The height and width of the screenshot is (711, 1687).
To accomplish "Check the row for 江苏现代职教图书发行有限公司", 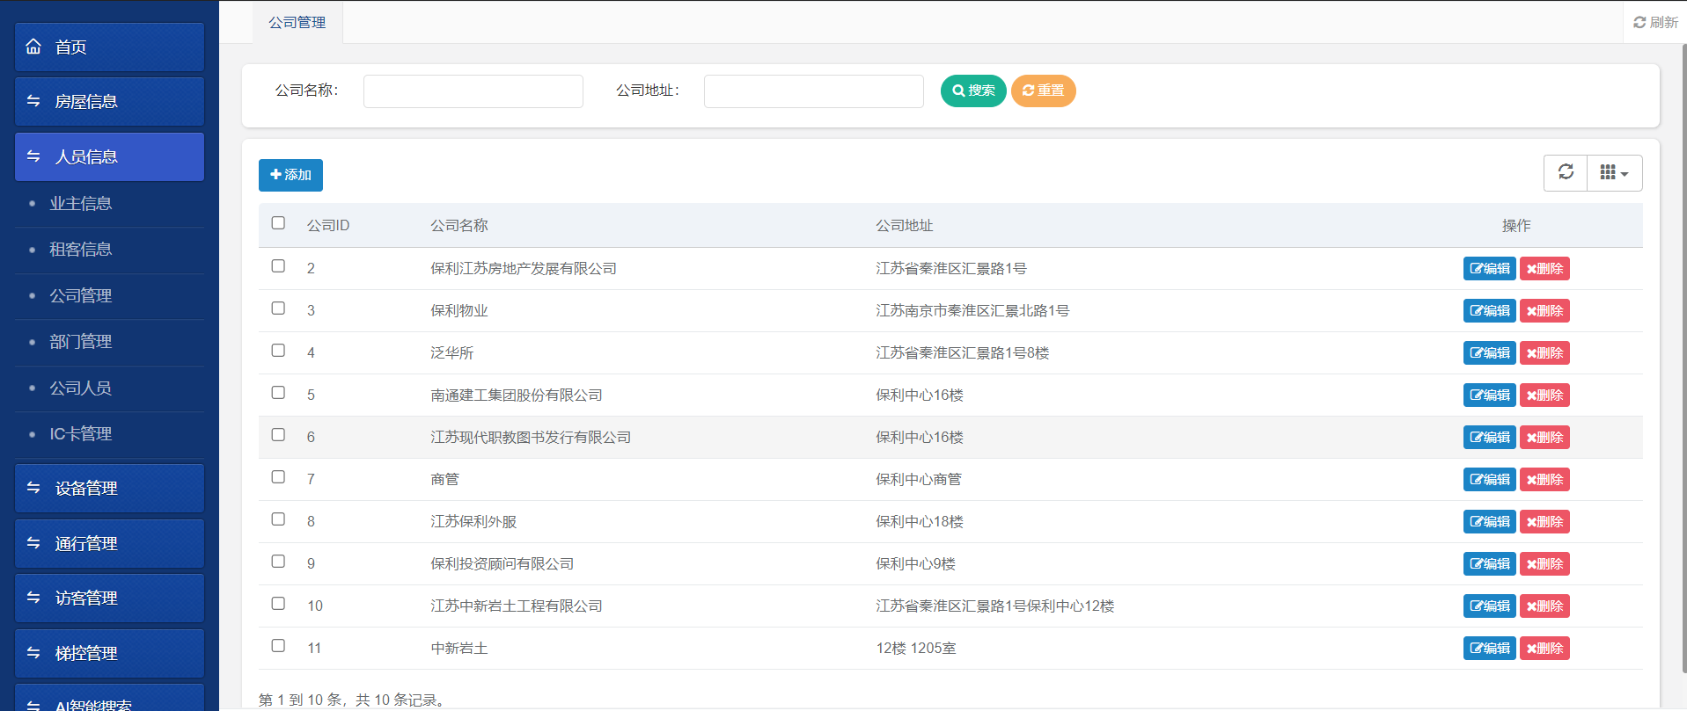I will pyautogui.click(x=278, y=435).
